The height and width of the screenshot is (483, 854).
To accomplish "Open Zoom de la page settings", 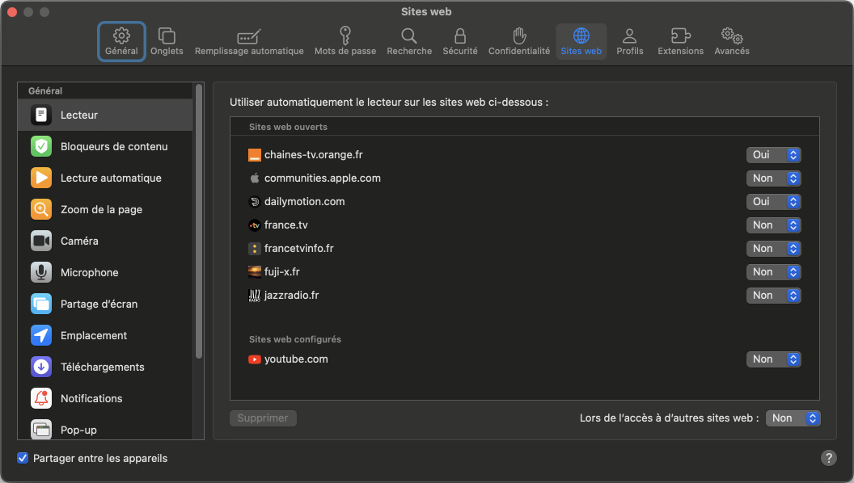I will [100, 209].
